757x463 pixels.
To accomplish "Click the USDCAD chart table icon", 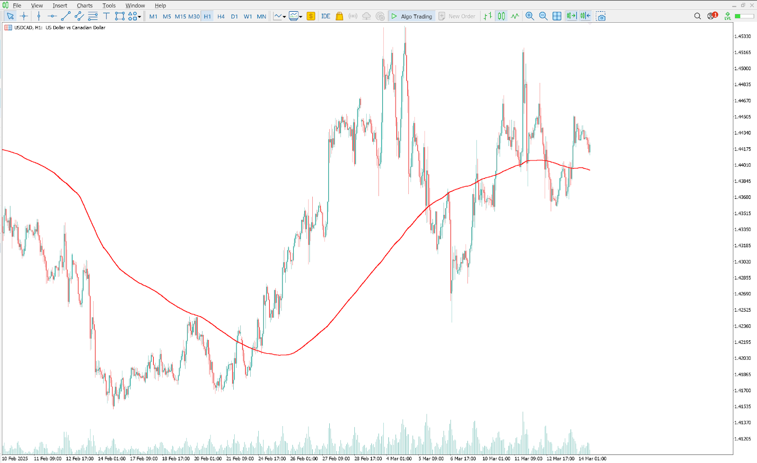I will point(8,27).
